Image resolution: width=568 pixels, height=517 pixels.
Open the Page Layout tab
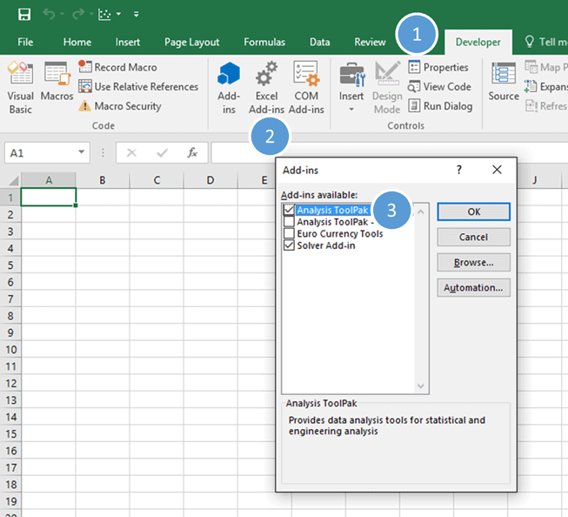(x=191, y=42)
